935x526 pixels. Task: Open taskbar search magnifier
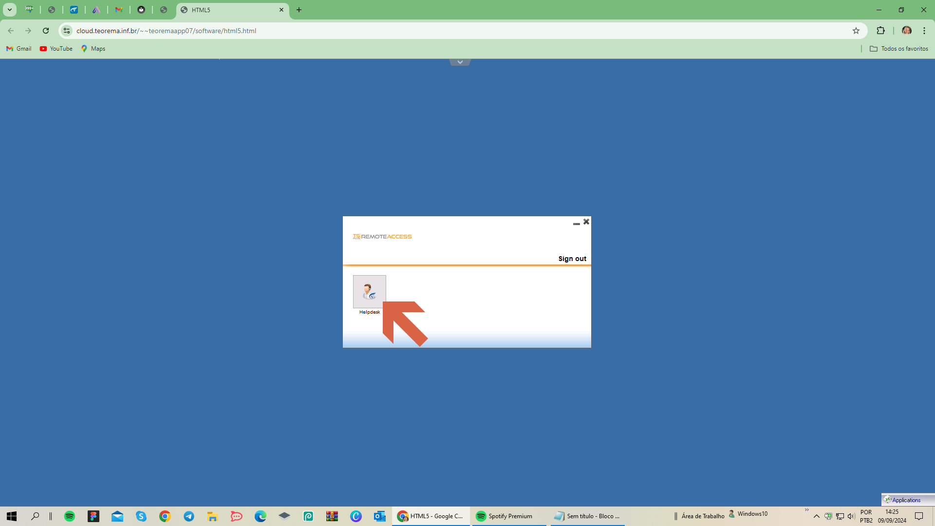[35, 516]
